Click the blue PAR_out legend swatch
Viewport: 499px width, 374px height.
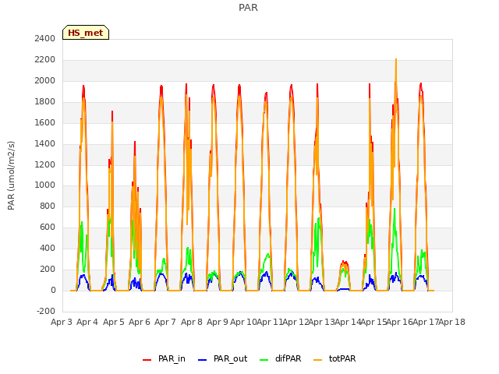point(202,360)
